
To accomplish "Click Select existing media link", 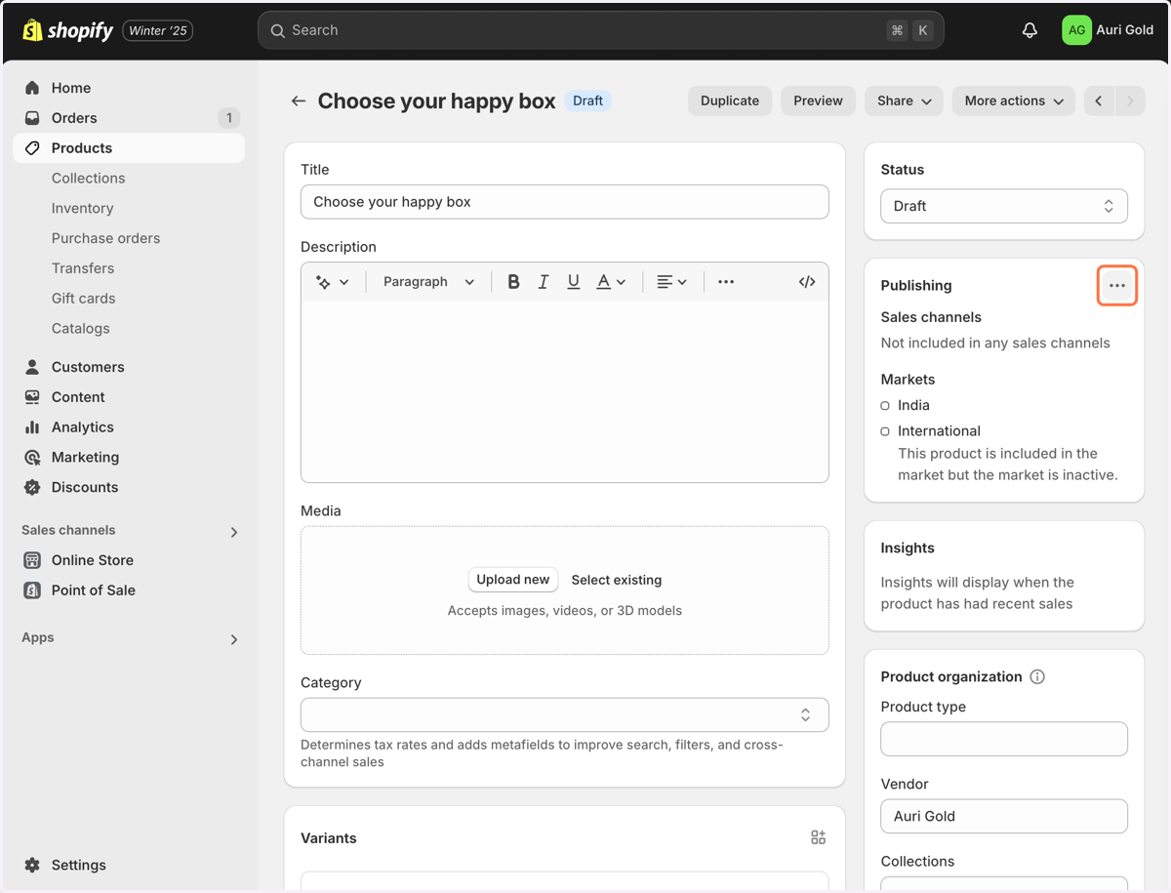I will point(617,580).
